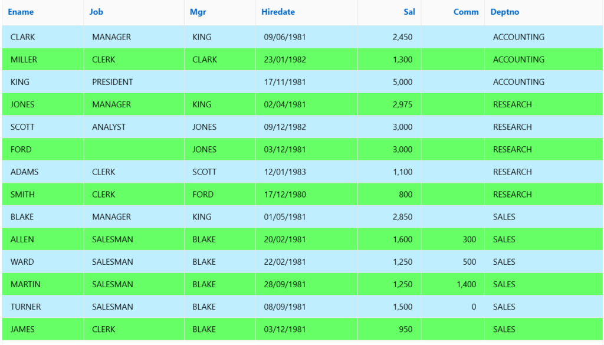This screenshot has width=604, height=345.
Task: Click the Mgr column header
Action: coord(198,12)
